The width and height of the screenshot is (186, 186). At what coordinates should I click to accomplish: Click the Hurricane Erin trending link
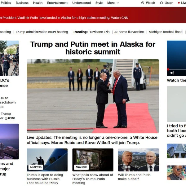click(99, 32)
